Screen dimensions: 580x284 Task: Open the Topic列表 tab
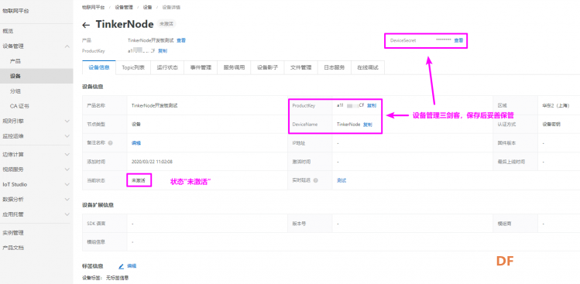pos(133,67)
